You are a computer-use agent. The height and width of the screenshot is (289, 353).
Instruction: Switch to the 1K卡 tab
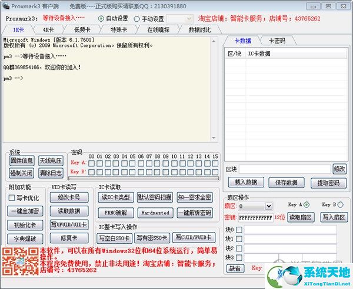[18, 30]
